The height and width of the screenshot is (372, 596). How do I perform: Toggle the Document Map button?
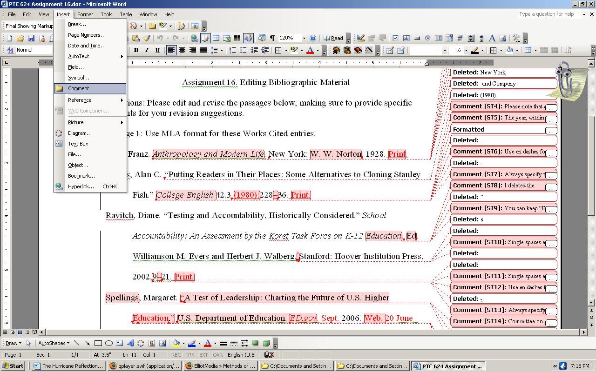(x=261, y=38)
